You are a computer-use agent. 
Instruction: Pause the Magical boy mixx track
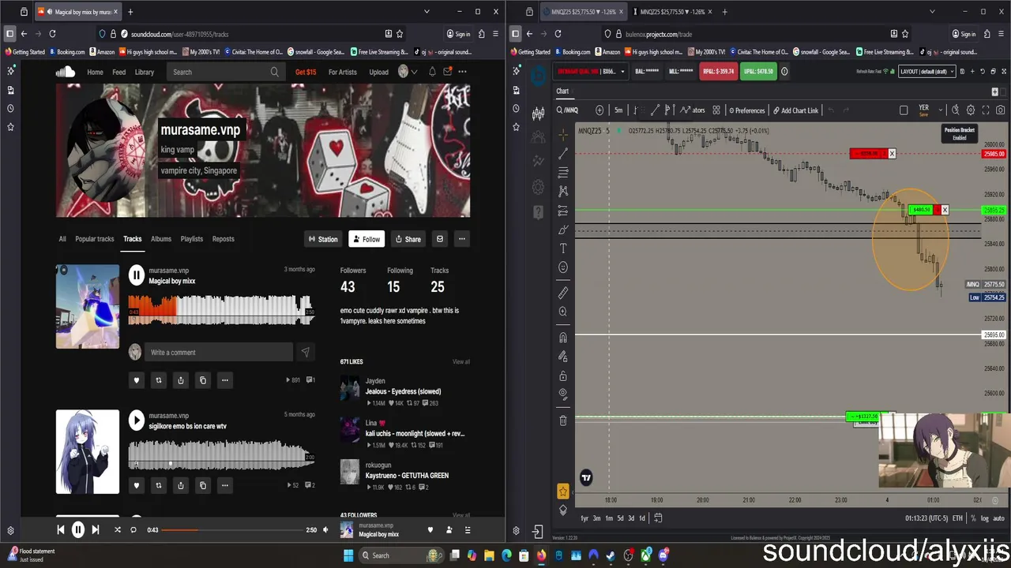click(137, 275)
